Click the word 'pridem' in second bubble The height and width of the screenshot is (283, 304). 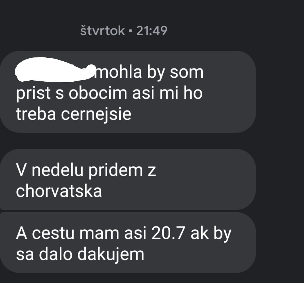116,170
